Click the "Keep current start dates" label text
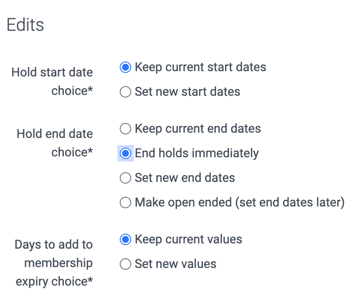This screenshot has height=304, width=361. coord(201,67)
